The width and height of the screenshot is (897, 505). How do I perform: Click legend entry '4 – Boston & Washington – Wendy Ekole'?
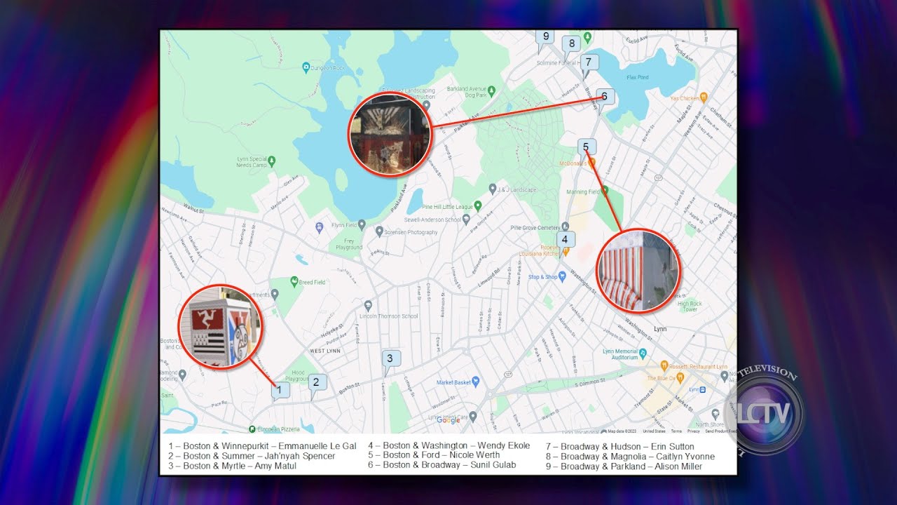(449, 446)
